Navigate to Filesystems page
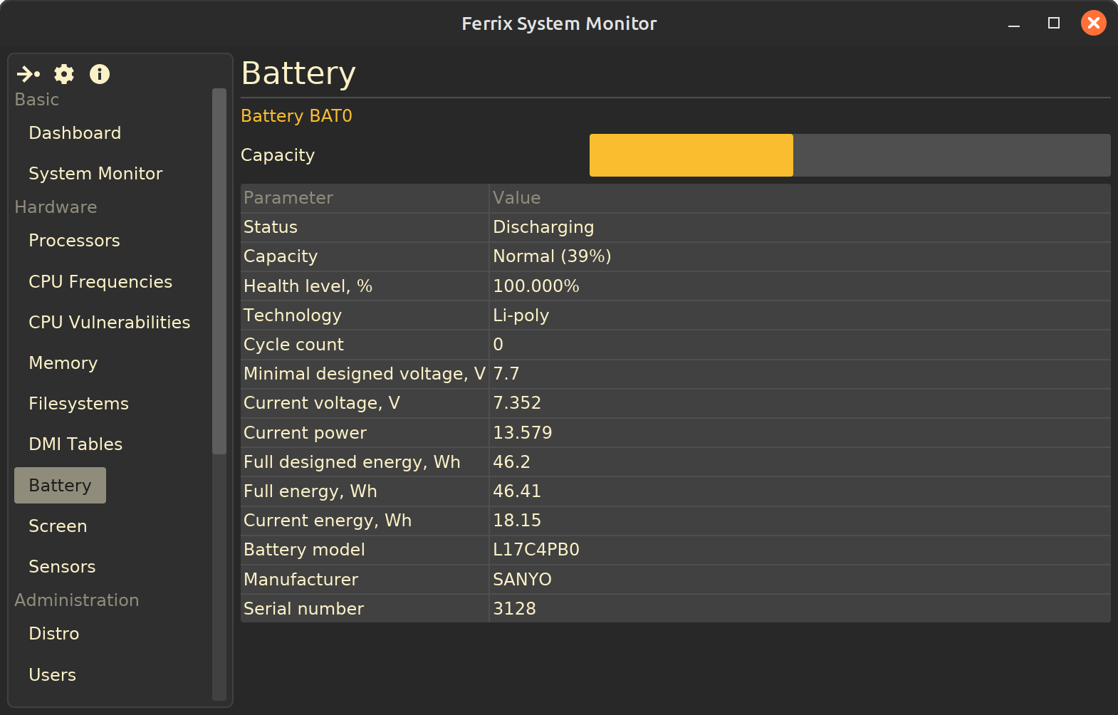This screenshot has width=1118, height=715. pos(78,404)
